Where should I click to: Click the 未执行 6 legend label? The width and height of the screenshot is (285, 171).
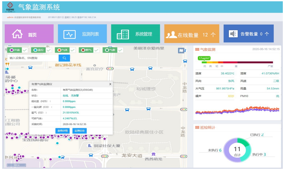pos(215,150)
